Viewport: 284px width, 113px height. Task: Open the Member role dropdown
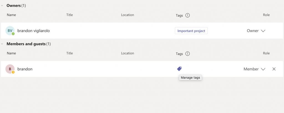coord(254,69)
